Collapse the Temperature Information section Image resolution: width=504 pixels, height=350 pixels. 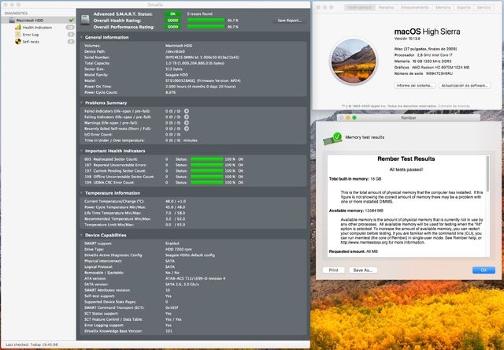click(x=82, y=192)
